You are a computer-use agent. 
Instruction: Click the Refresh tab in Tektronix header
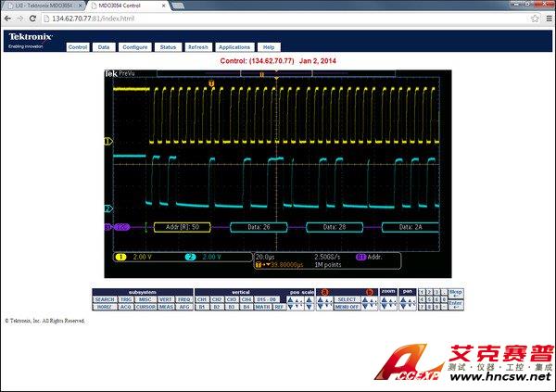198,47
